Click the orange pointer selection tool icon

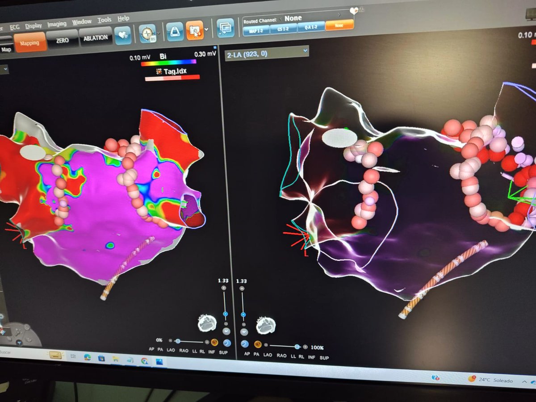[x=194, y=31]
